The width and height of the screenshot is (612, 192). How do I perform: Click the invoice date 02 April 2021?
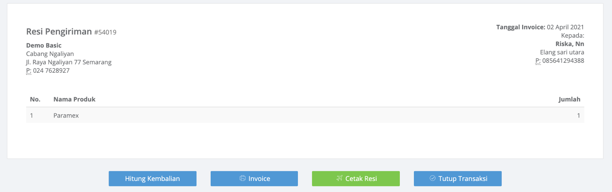(565, 27)
